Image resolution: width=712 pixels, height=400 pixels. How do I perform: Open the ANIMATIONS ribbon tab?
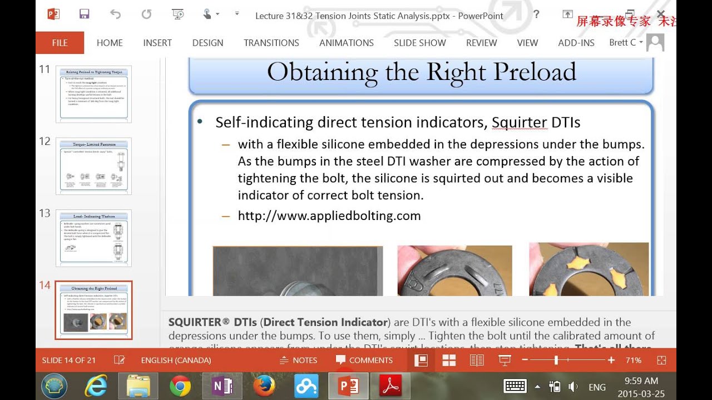pos(347,43)
